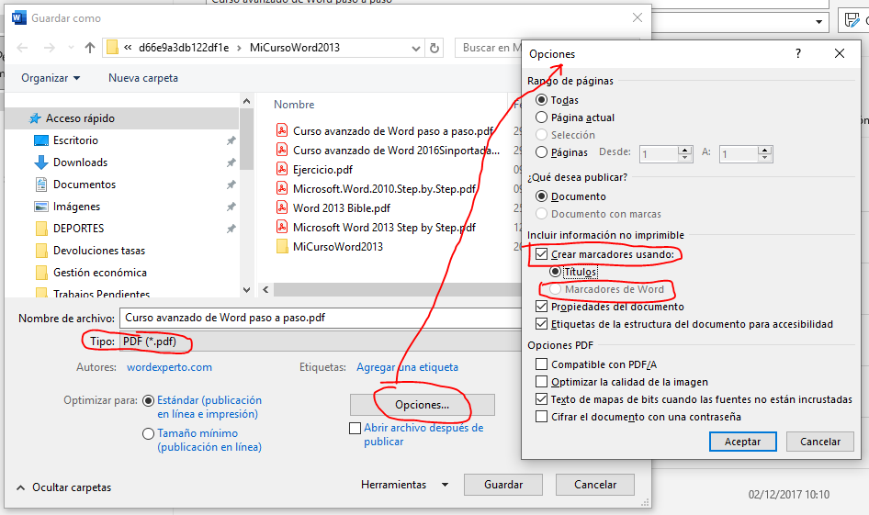Enable Compatible con PDF/A
Image resolution: width=869 pixels, height=515 pixels.
[x=541, y=364]
